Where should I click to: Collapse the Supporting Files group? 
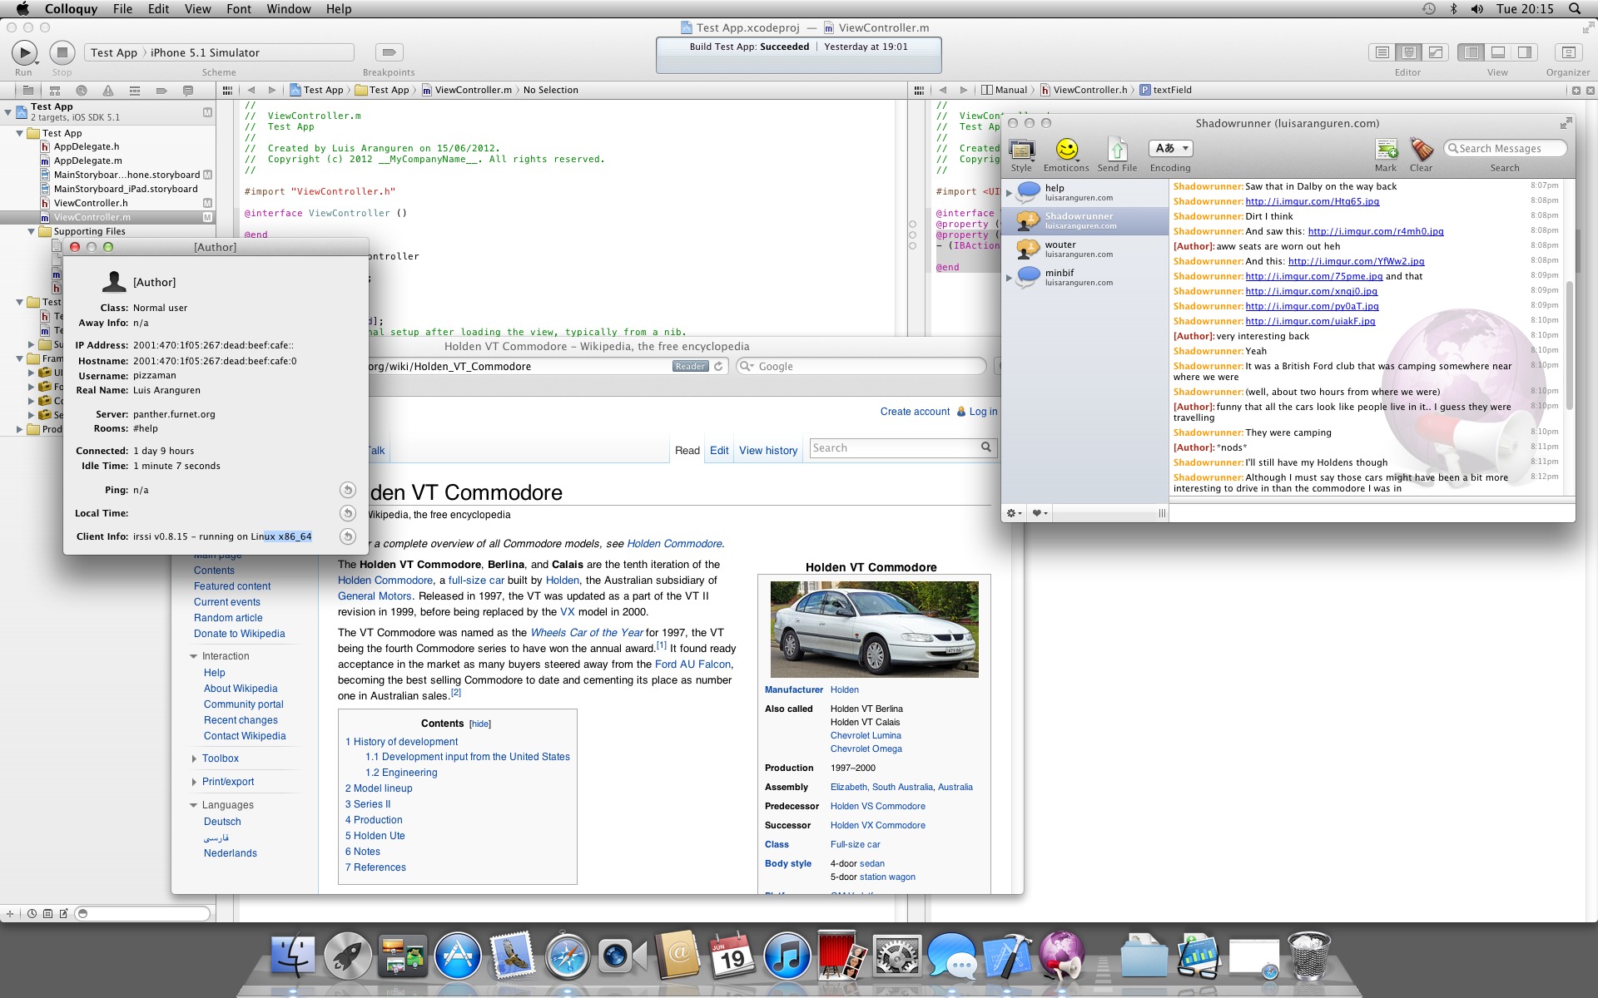32,231
